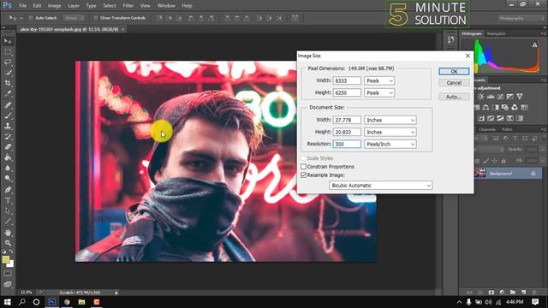This screenshot has height=308, width=548.
Task: Click the Resolution input field
Action: coord(347,144)
